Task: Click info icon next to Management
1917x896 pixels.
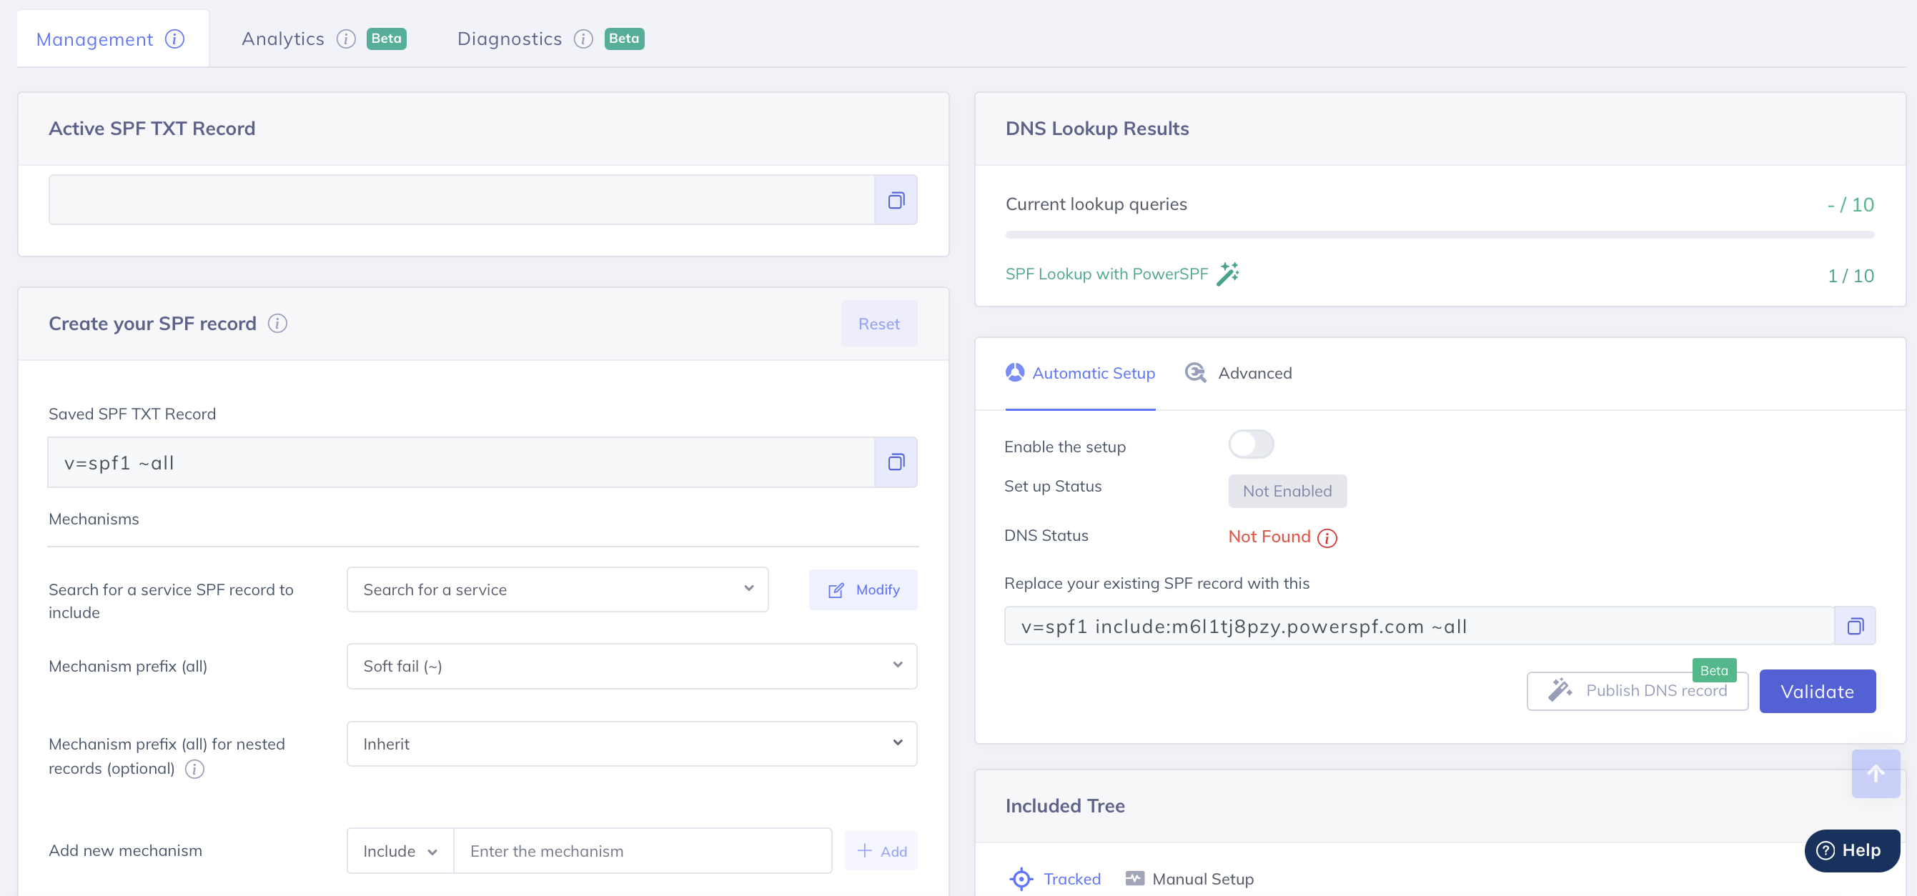Action: click(x=175, y=39)
